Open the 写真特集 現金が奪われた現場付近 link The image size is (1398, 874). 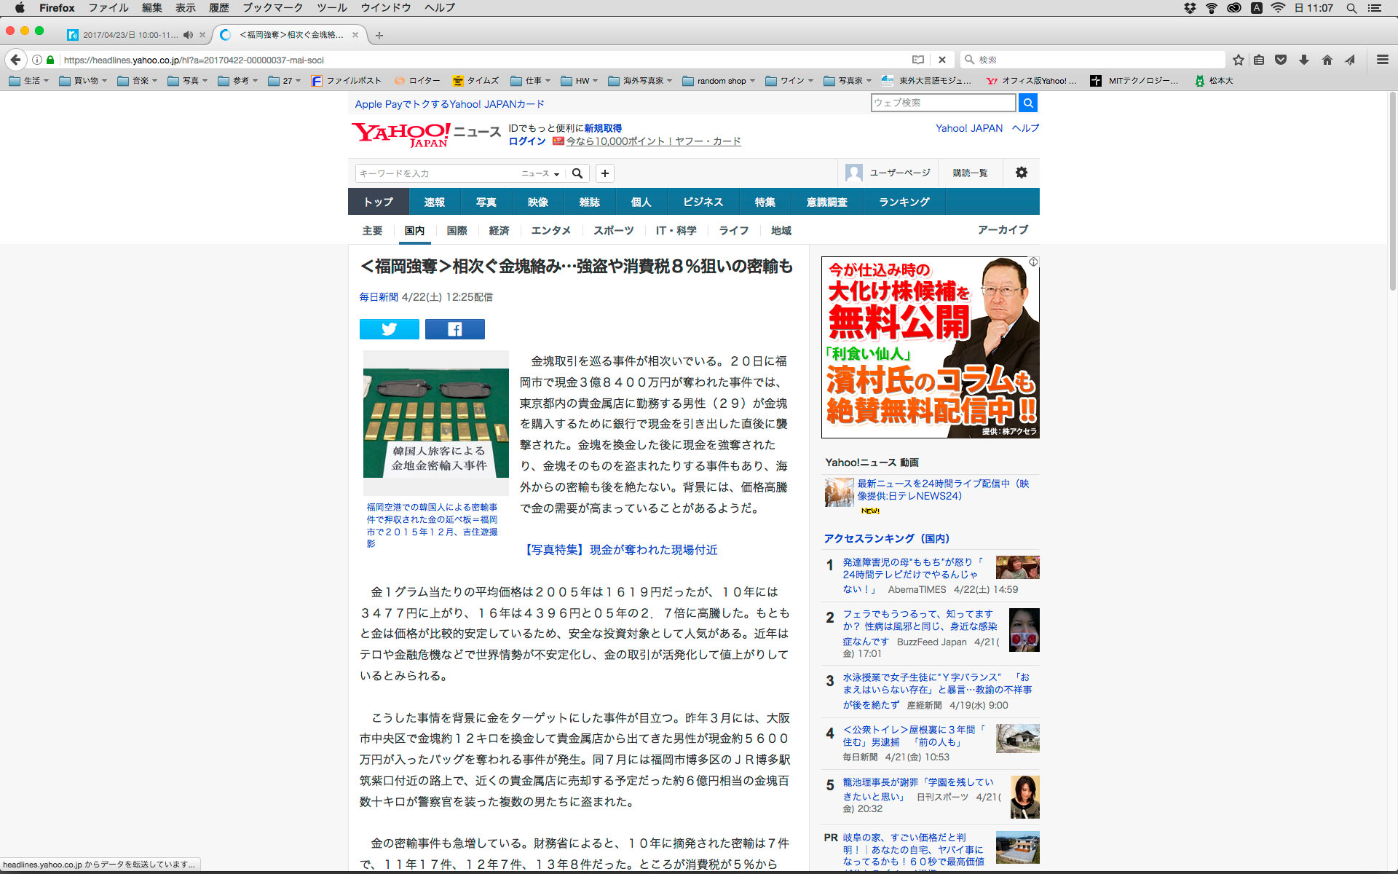coord(620,550)
